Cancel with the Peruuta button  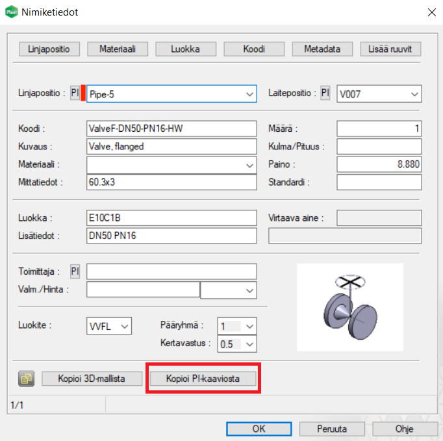point(331,429)
